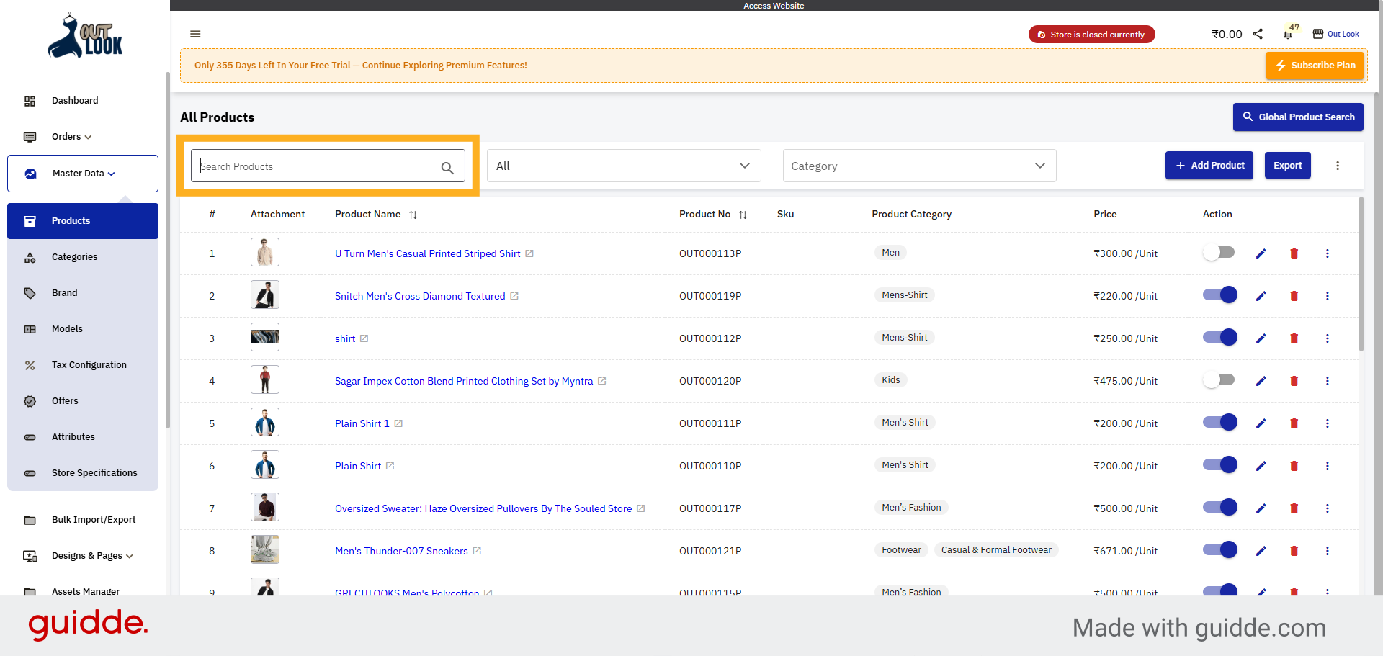
Task: Click the search magnifier inside Search Products
Action: [x=448, y=166]
